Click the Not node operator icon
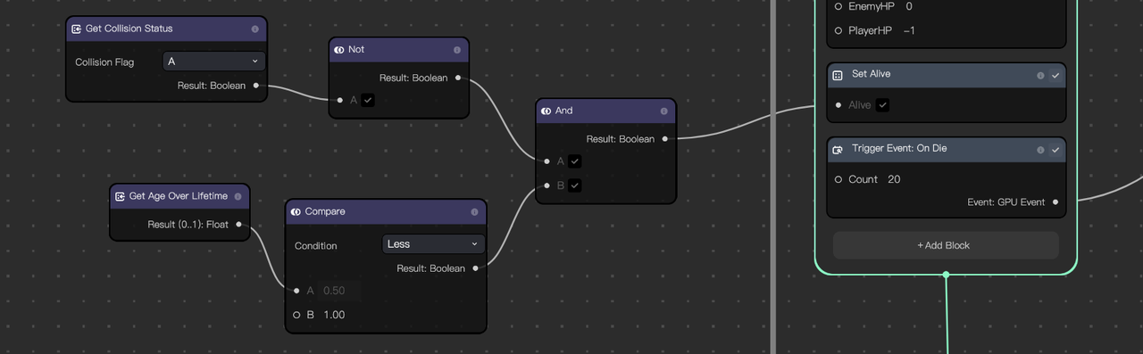 click(x=339, y=50)
